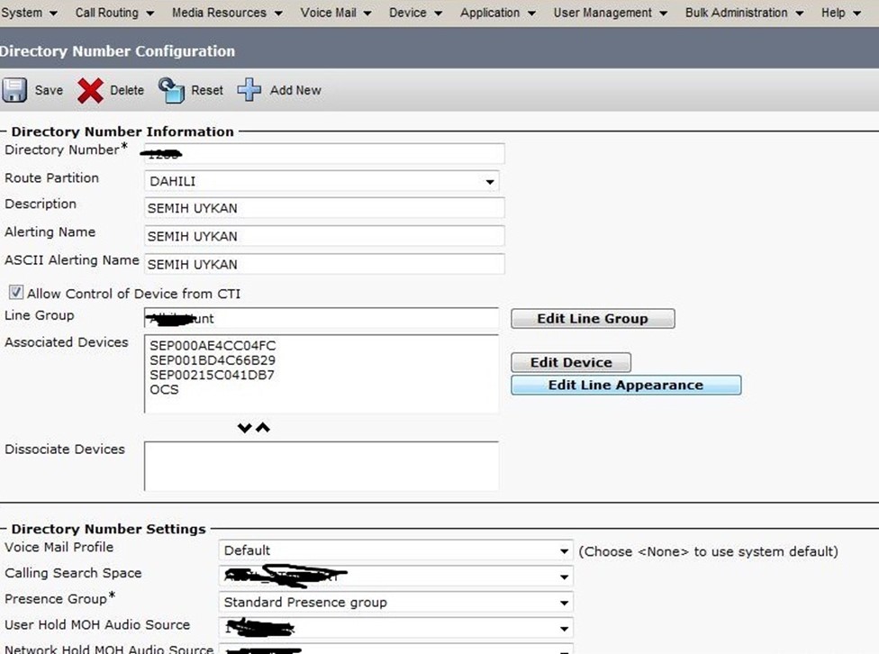Open the User Management menu

click(x=610, y=13)
